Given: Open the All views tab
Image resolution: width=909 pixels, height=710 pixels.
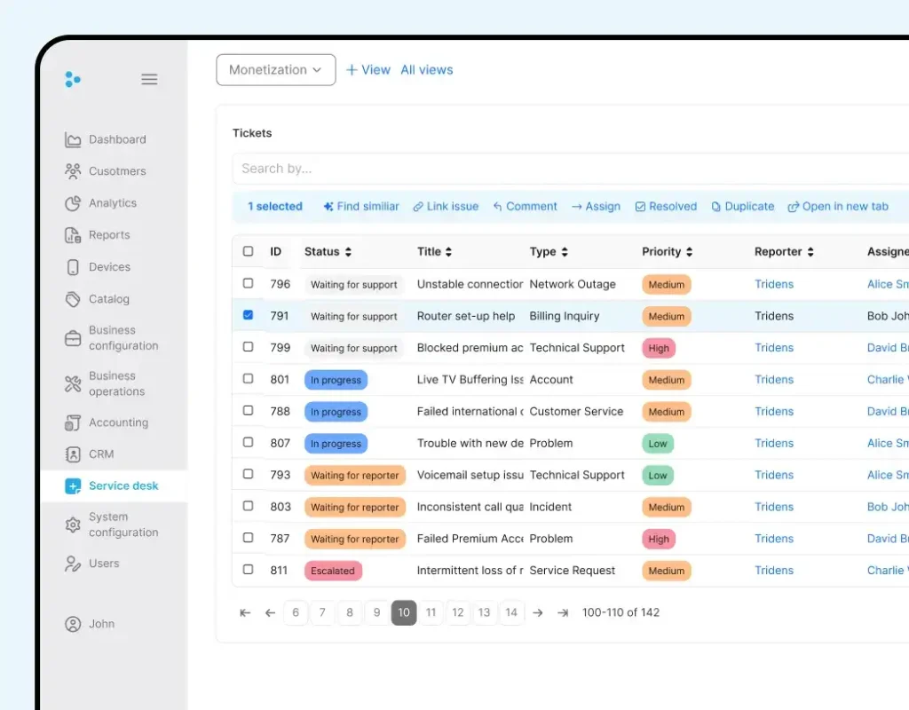Looking at the screenshot, I should (426, 70).
